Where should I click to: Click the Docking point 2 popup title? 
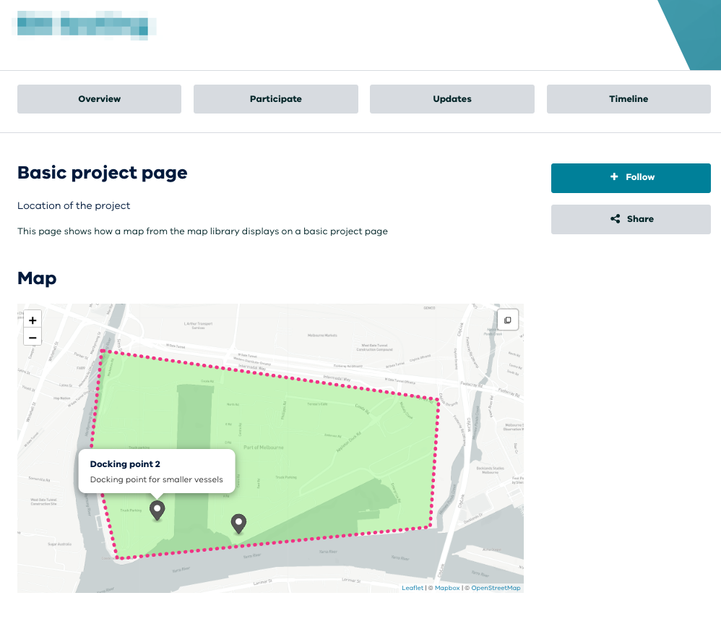click(125, 463)
